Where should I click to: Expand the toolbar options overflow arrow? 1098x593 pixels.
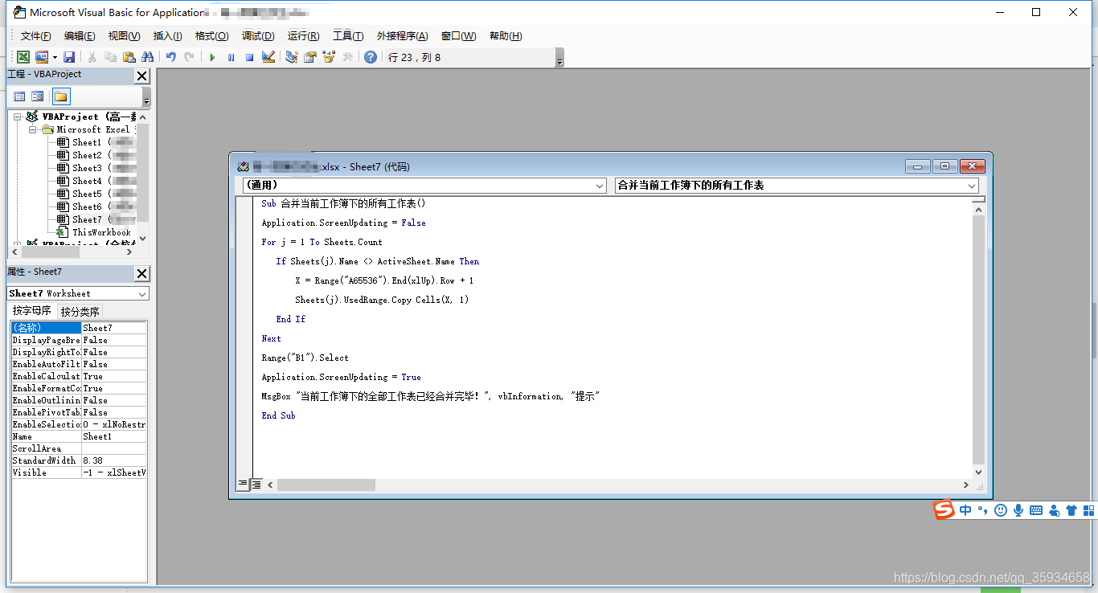click(x=559, y=58)
